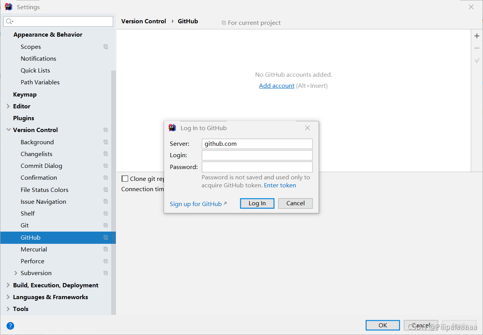The width and height of the screenshot is (483, 335).
Task: Close the Log In to GitHub dialog
Action: tap(307, 128)
